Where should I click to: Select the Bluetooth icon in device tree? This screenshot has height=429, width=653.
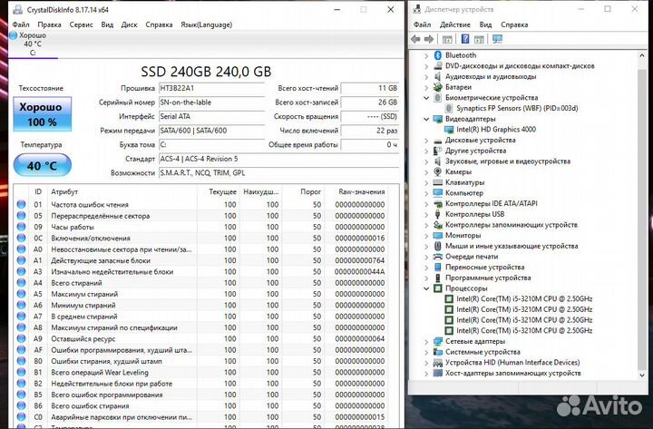coord(437,55)
